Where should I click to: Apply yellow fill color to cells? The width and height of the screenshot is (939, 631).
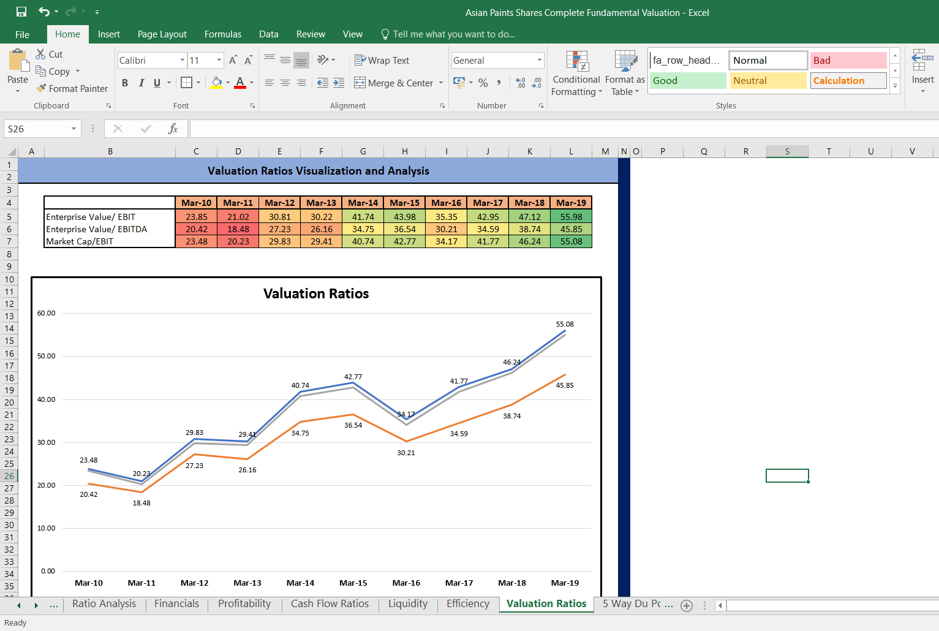216,83
